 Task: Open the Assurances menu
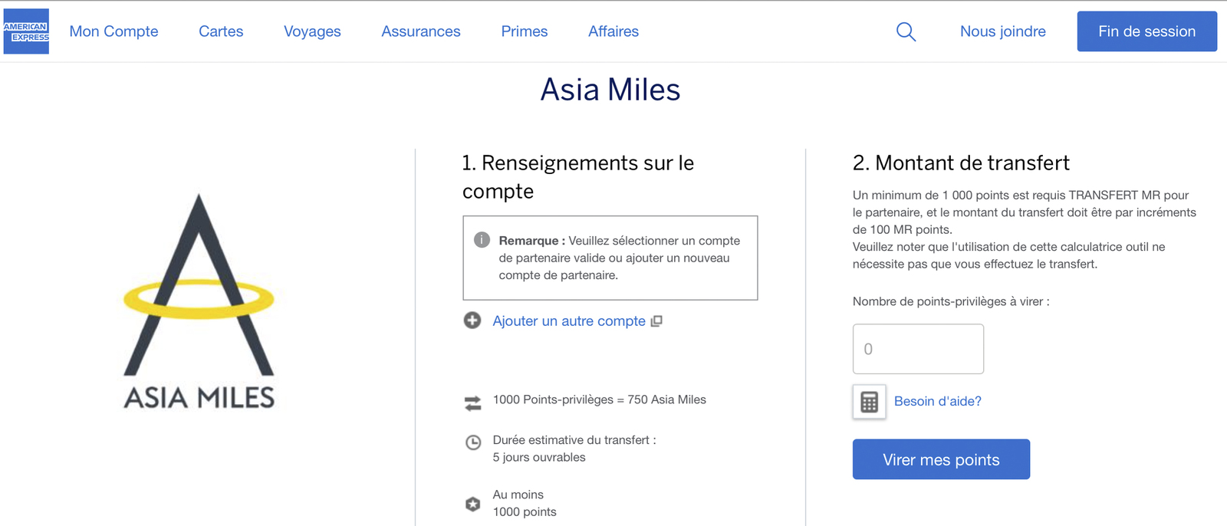click(421, 31)
